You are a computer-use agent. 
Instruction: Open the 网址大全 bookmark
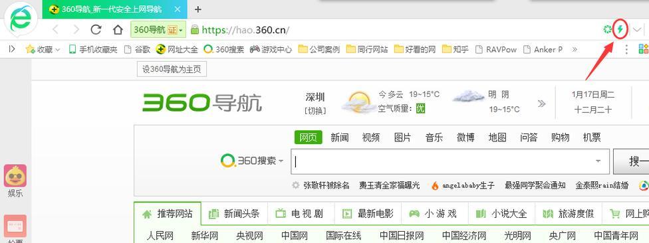pos(177,50)
